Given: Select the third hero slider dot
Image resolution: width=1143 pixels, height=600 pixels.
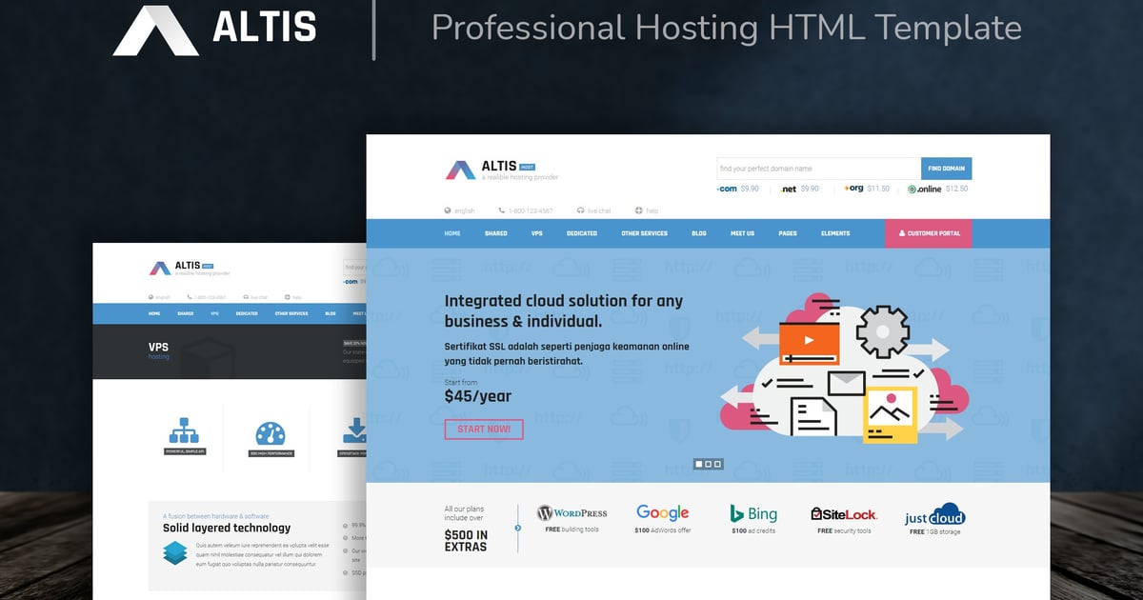Looking at the screenshot, I should coord(718,464).
